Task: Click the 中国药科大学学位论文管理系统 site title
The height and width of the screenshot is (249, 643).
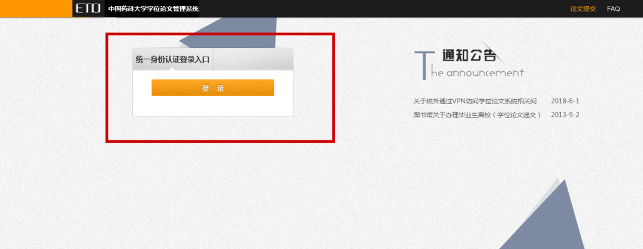Action: [153, 9]
